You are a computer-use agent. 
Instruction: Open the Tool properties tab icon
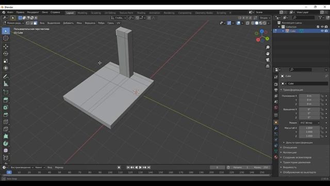click(276, 77)
